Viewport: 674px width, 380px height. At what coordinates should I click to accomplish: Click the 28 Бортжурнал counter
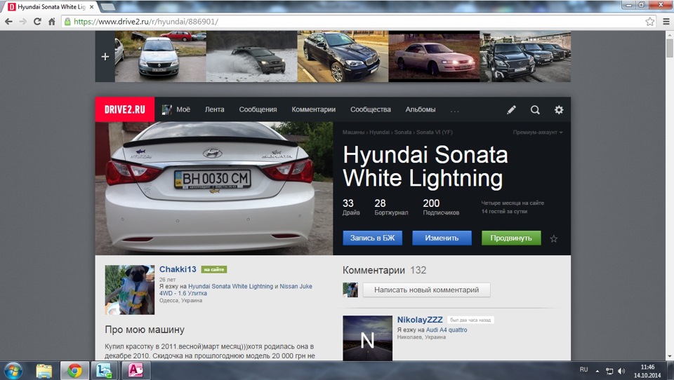click(391, 207)
